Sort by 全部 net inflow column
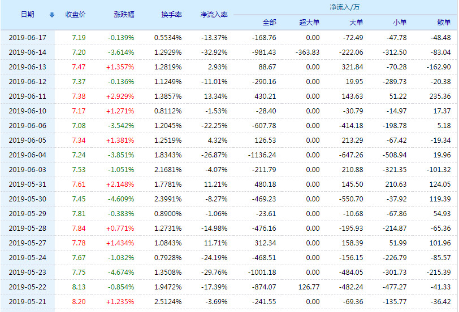The height and width of the screenshot is (312, 459). tap(269, 22)
